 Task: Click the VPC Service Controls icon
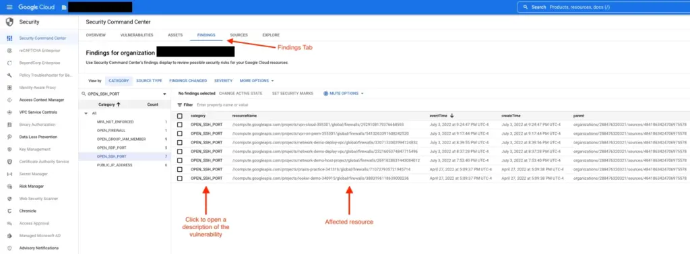pyautogui.click(x=9, y=113)
